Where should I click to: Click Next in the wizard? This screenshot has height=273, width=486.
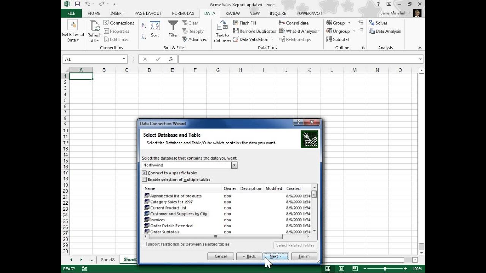coord(276,256)
